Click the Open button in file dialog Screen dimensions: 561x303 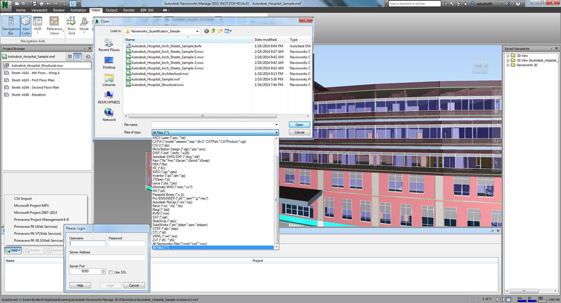point(299,125)
